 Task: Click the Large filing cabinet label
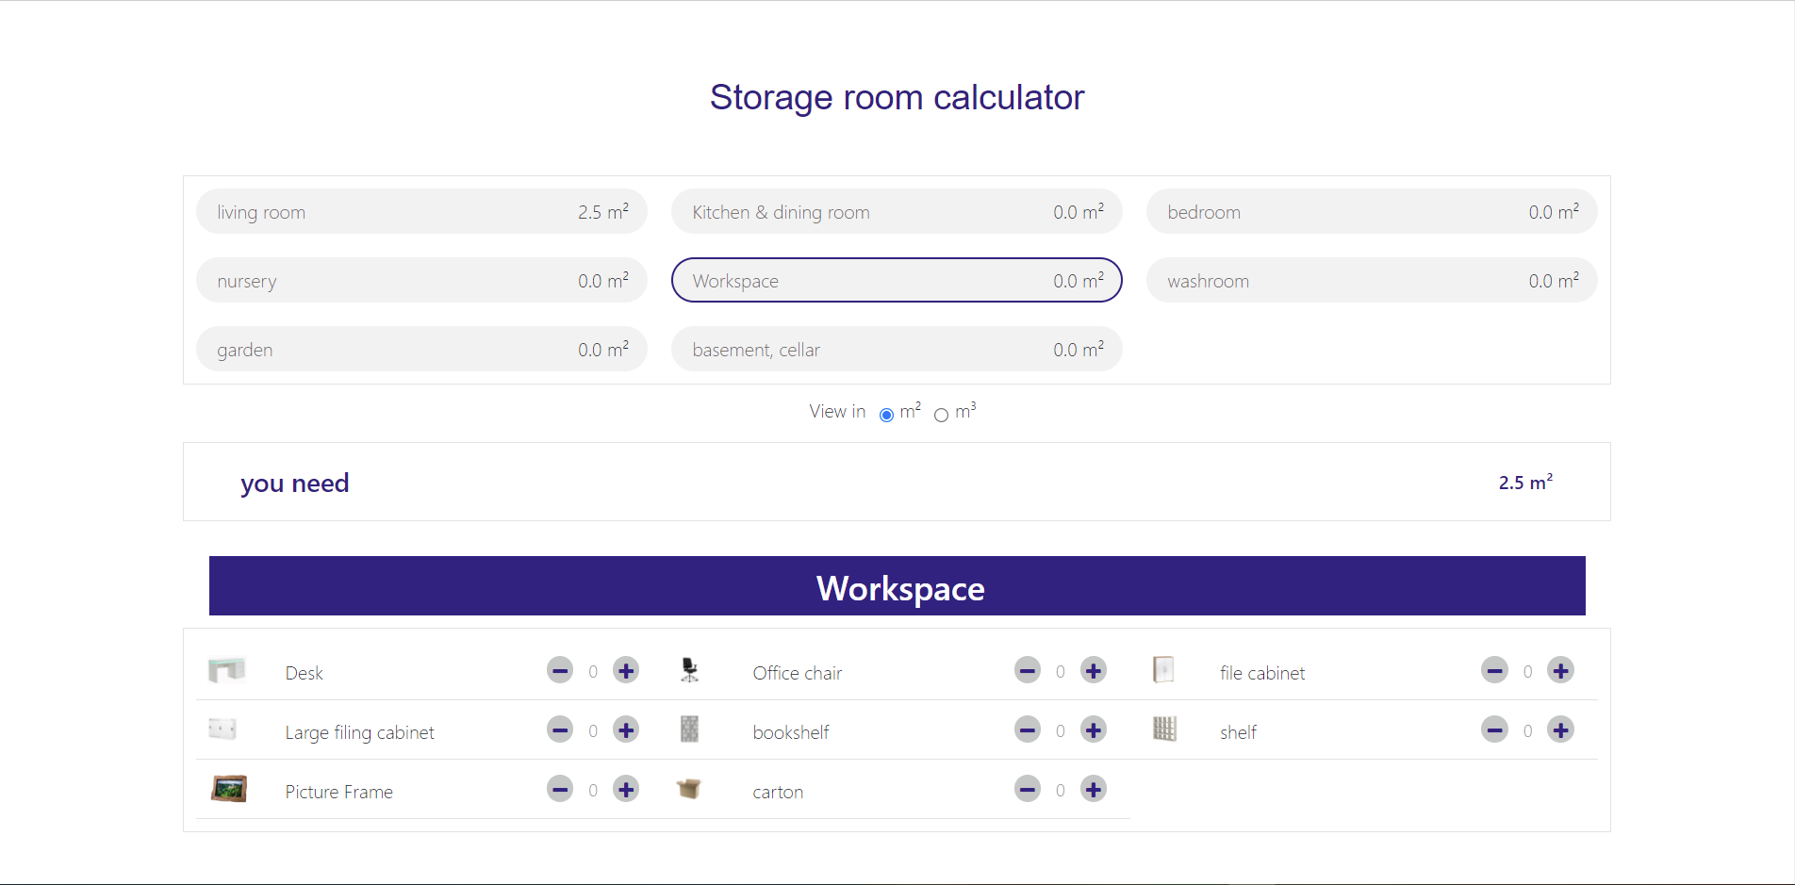coord(359,733)
